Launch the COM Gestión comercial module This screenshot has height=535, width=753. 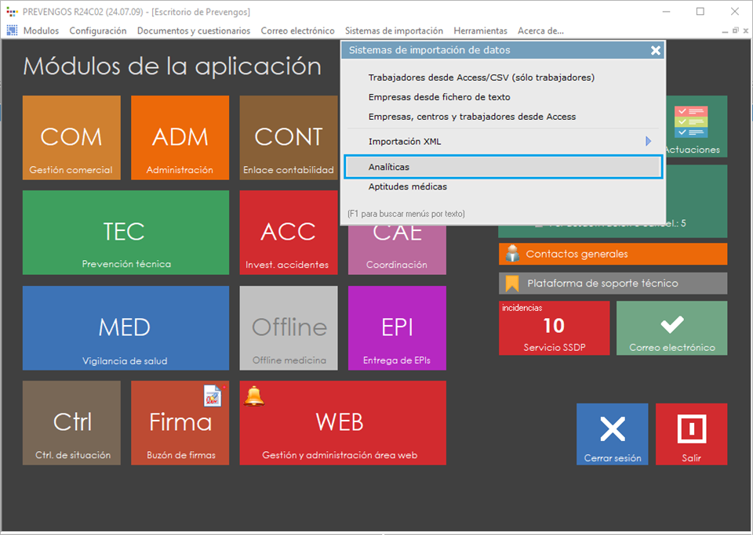(x=71, y=138)
